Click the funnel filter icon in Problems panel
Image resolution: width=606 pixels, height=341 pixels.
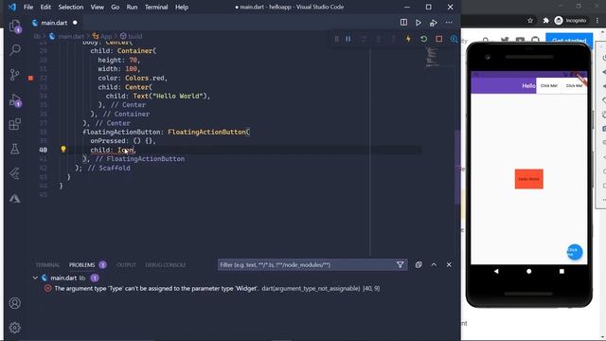[400, 265]
